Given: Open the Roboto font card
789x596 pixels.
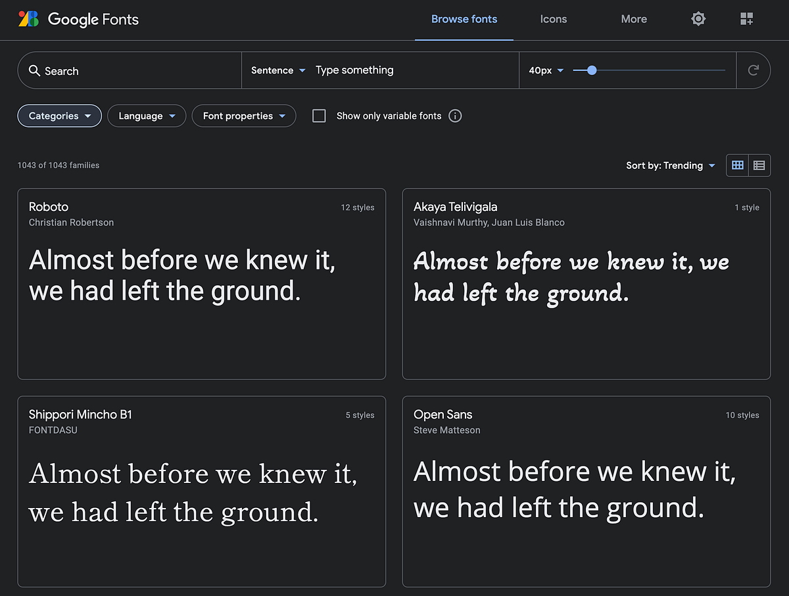Looking at the screenshot, I should tap(202, 284).
